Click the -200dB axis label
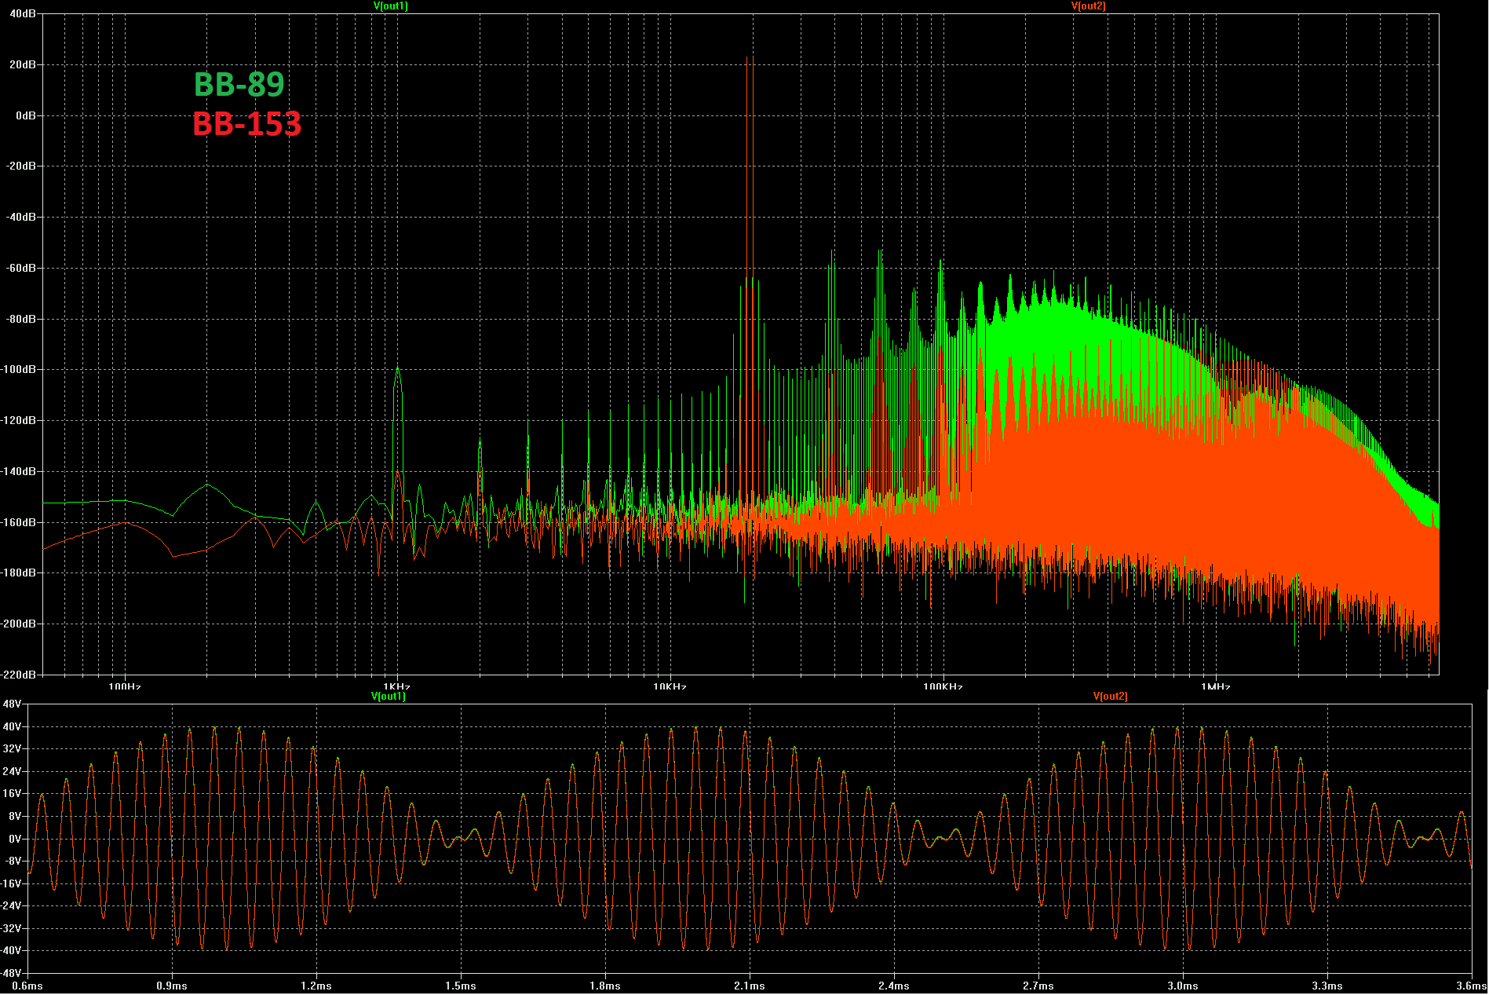1489x995 pixels. click(x=19, y=624)
